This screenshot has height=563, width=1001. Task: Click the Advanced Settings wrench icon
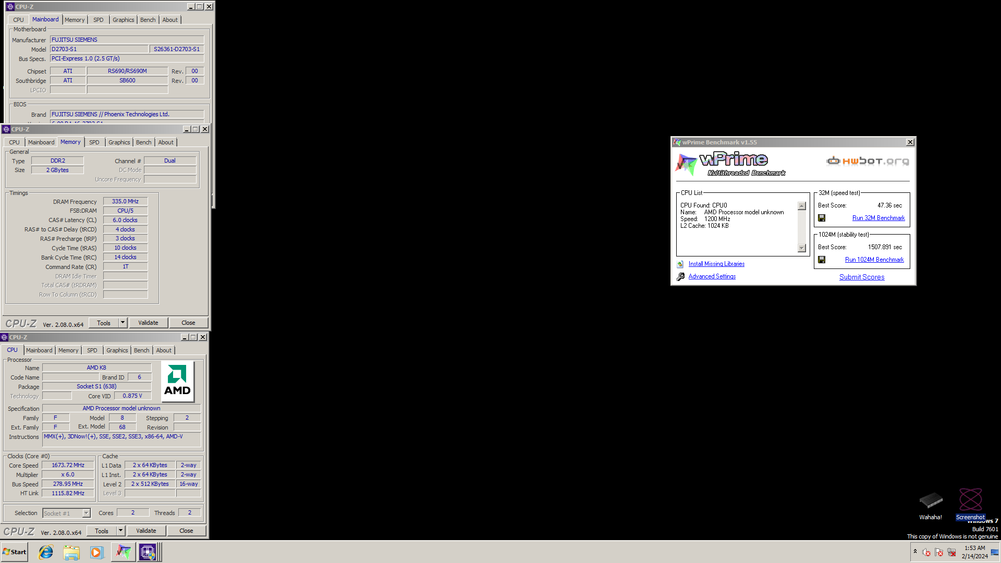tap(680, 277)
